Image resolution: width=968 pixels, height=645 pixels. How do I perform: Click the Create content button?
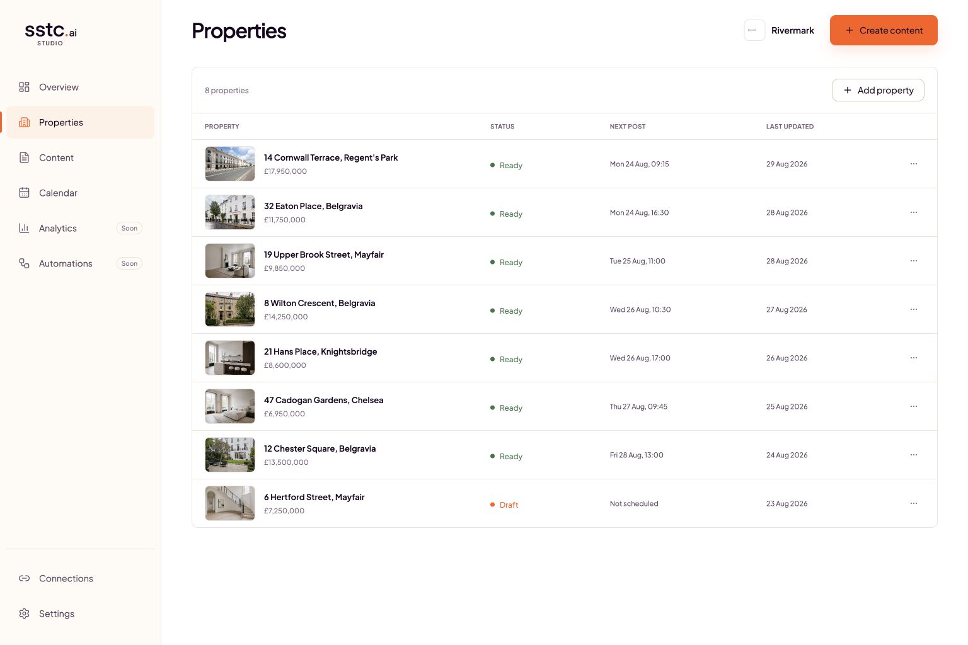point(884,30)
